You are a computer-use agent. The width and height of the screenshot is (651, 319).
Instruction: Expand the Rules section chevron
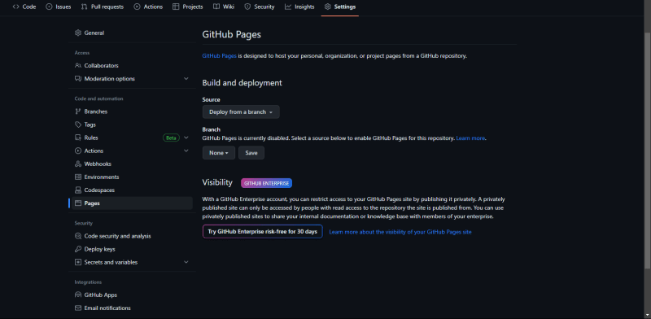click(186, 138)
